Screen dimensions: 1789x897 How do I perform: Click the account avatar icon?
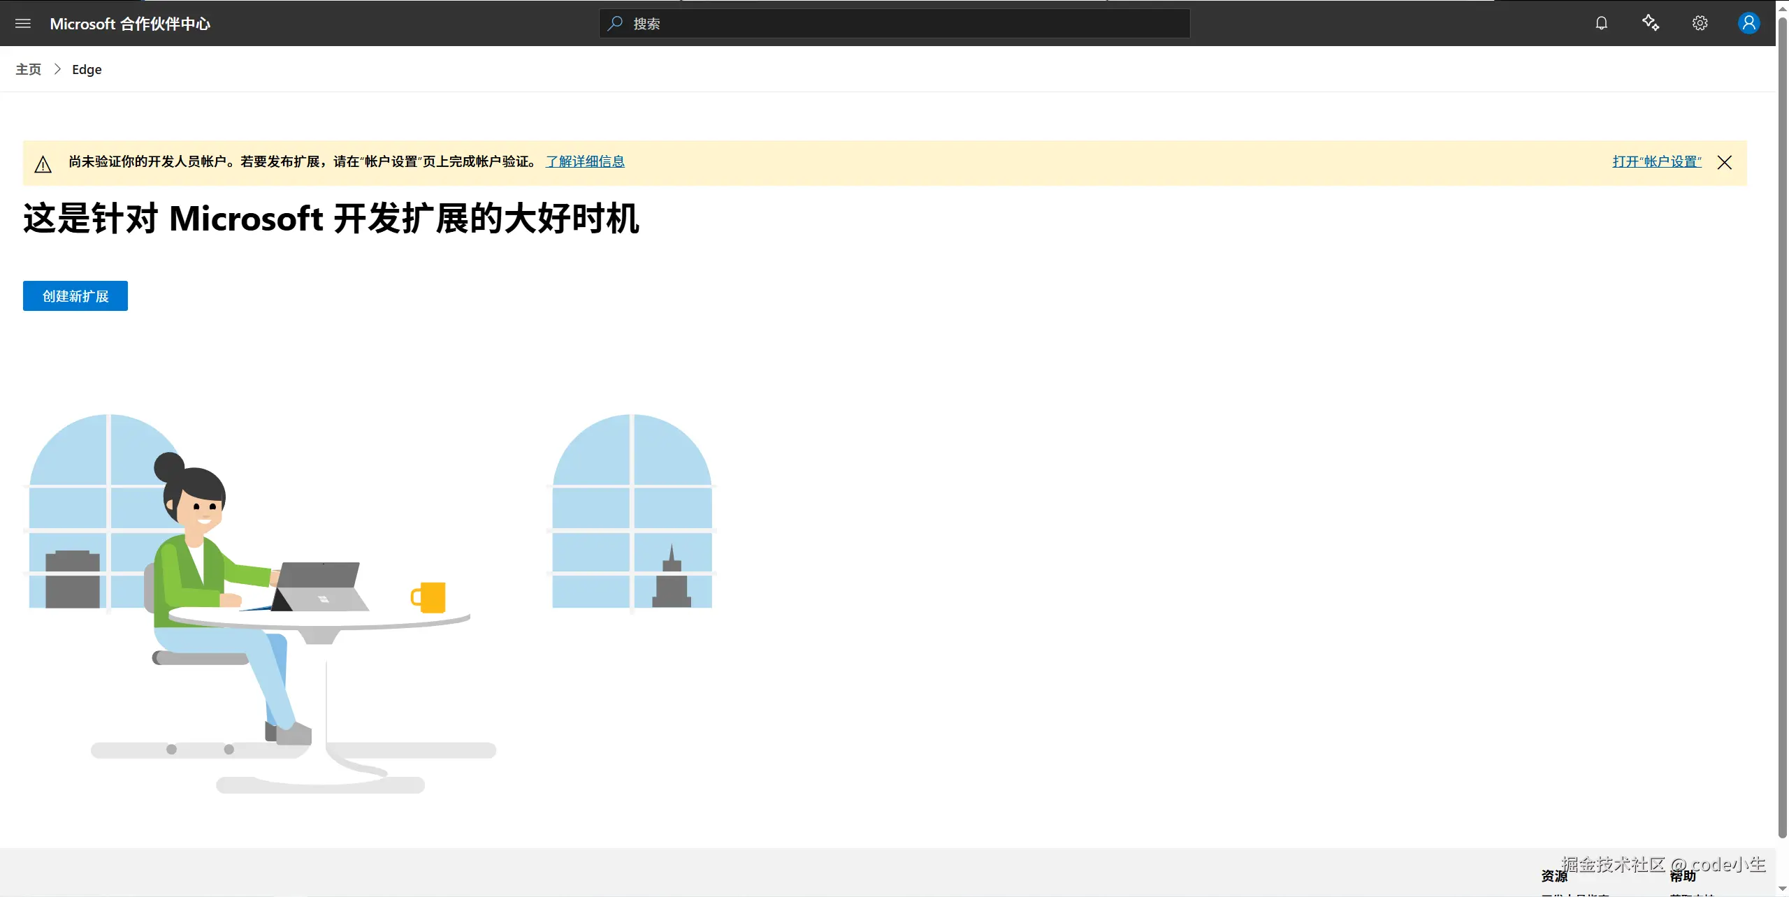pos(1748,24)
